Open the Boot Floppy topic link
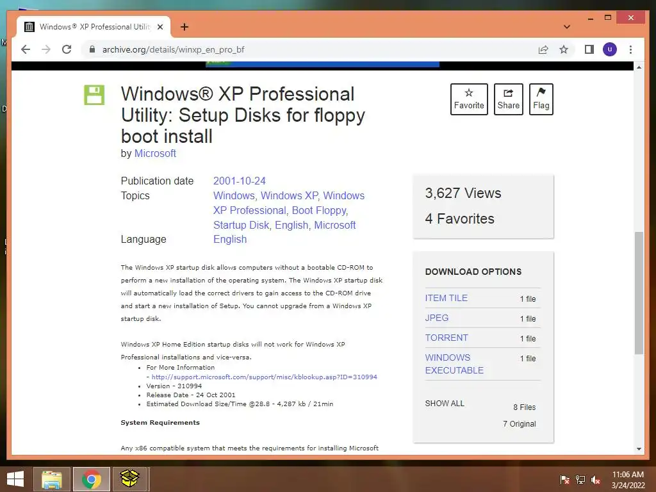 319,210
